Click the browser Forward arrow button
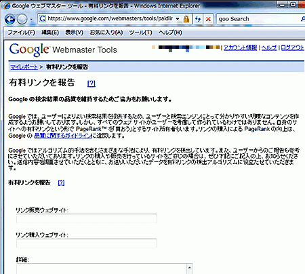305x274 pixels. pyautogui.click(x=22, y=19)
